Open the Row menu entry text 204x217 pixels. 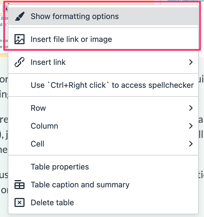coord(38,108)
